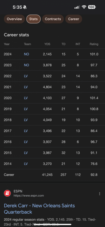This screenshot has width=105, height=227.
Task: Open the Contracts tab
Action: point(53,19)
